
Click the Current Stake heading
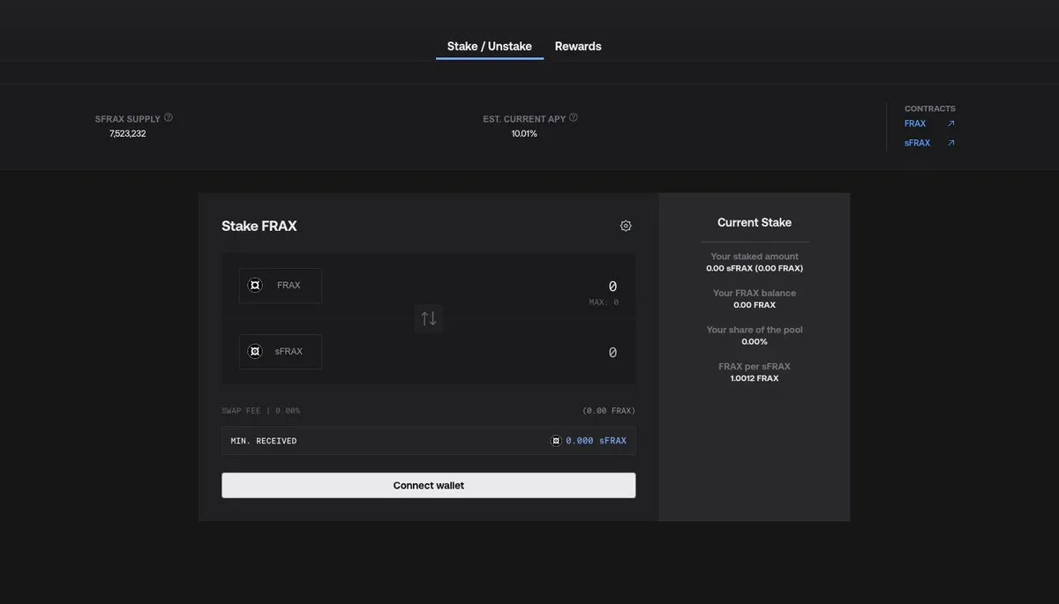pyautogui.click(x=755, y=222)
